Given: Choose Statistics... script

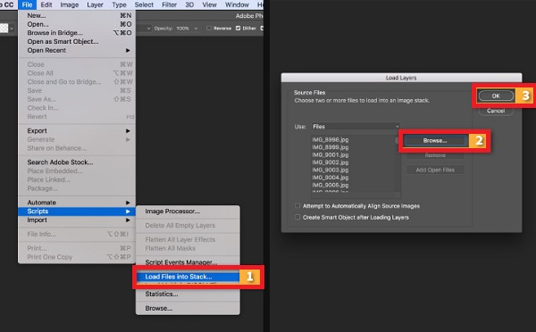Looking at the screenshot, I should [x=188, y=295].
